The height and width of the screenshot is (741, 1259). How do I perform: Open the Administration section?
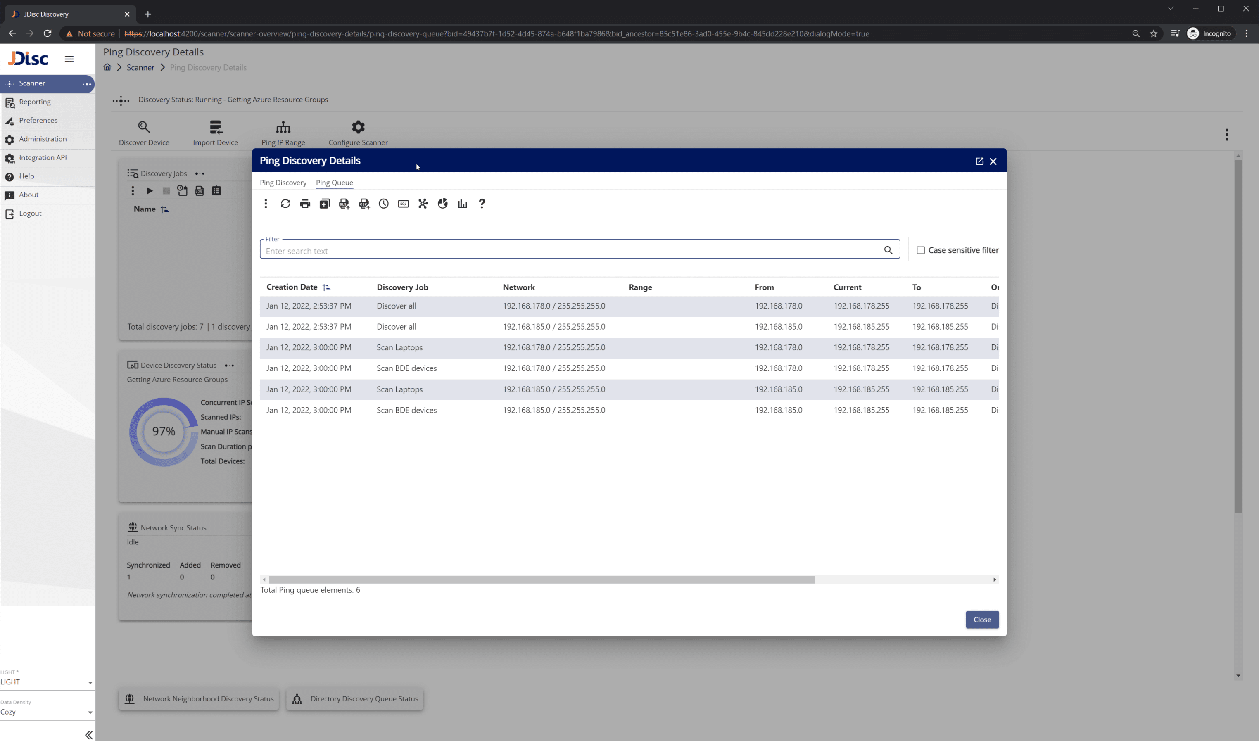tap(43, 139)
